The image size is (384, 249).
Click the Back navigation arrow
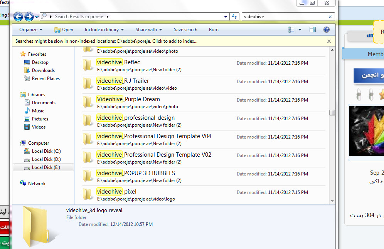[18, 17]
